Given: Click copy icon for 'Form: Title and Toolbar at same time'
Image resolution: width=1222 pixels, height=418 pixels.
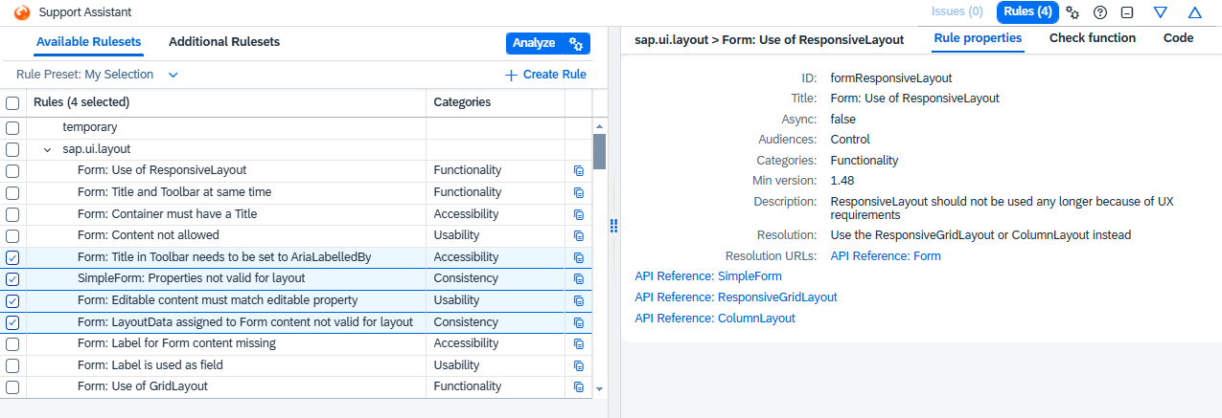Looking at the screenshot, I should (578, 192).
